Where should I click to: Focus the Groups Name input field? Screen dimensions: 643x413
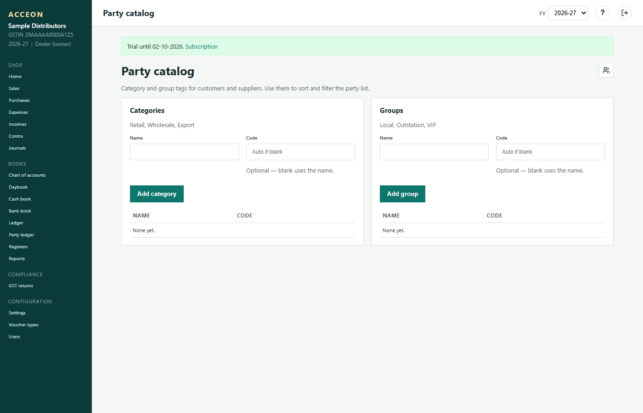(434, 152)
